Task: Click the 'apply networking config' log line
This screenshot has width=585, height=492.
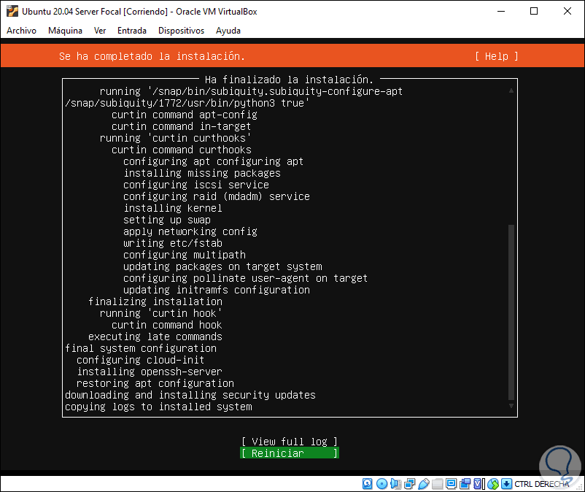Action: point(190,231)
